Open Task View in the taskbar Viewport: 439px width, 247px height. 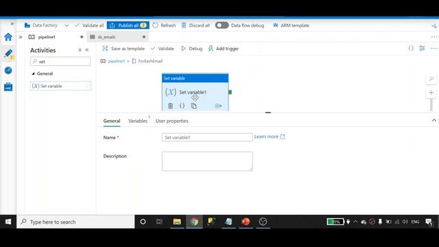click(x=160, y=222)
